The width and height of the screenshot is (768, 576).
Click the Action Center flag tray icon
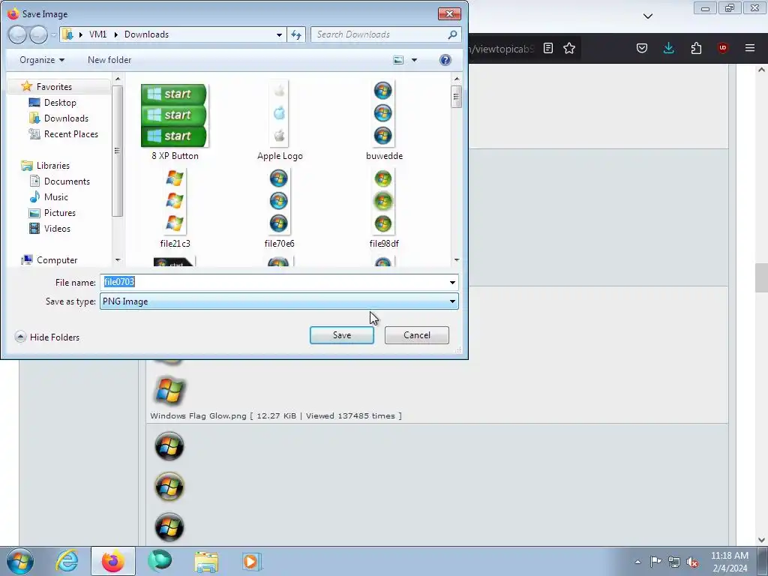tap(655, 562)
